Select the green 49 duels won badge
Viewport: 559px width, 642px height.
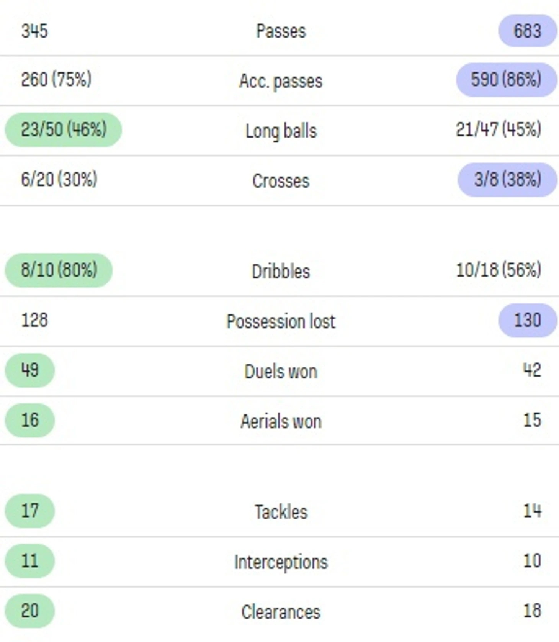pos(30,370)
